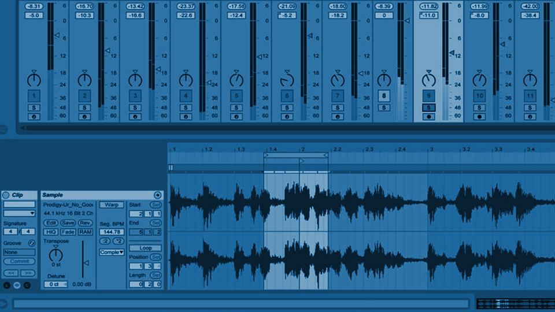The image size is (555, 312).
Task: Click ruler marker 2.3 in sample display
Action: click(x=369, y=149)
